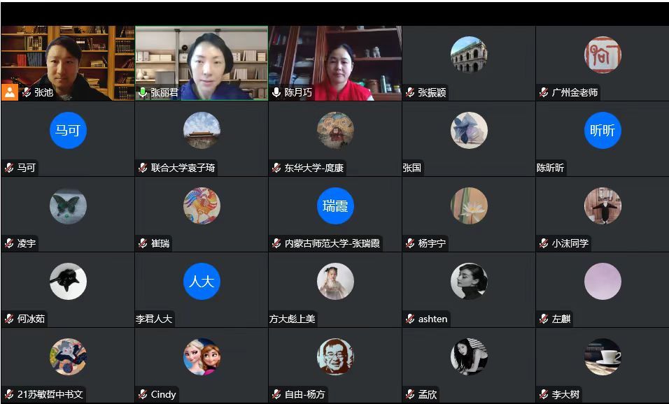This screenshot has width=669, height=404.
Task: Click the orange host icon beside 张池
Action: click(10, 92)
